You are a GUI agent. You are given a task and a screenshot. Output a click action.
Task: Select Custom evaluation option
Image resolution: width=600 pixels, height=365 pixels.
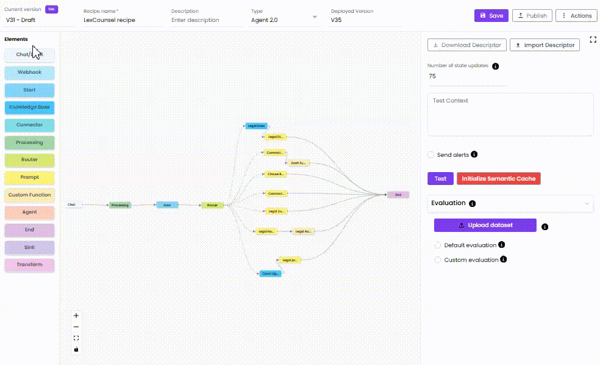pos(438,259)
